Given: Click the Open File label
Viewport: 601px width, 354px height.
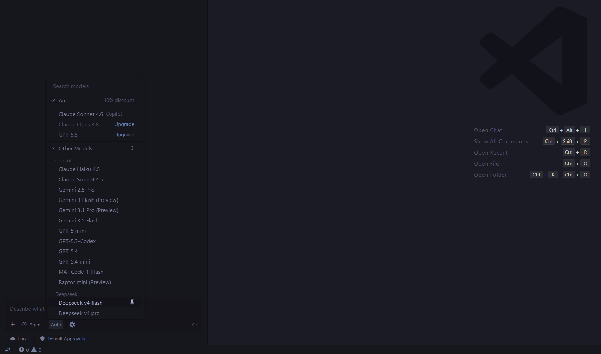Looking at the screenshot, I should pyautogui.click(x=486, y=163).
